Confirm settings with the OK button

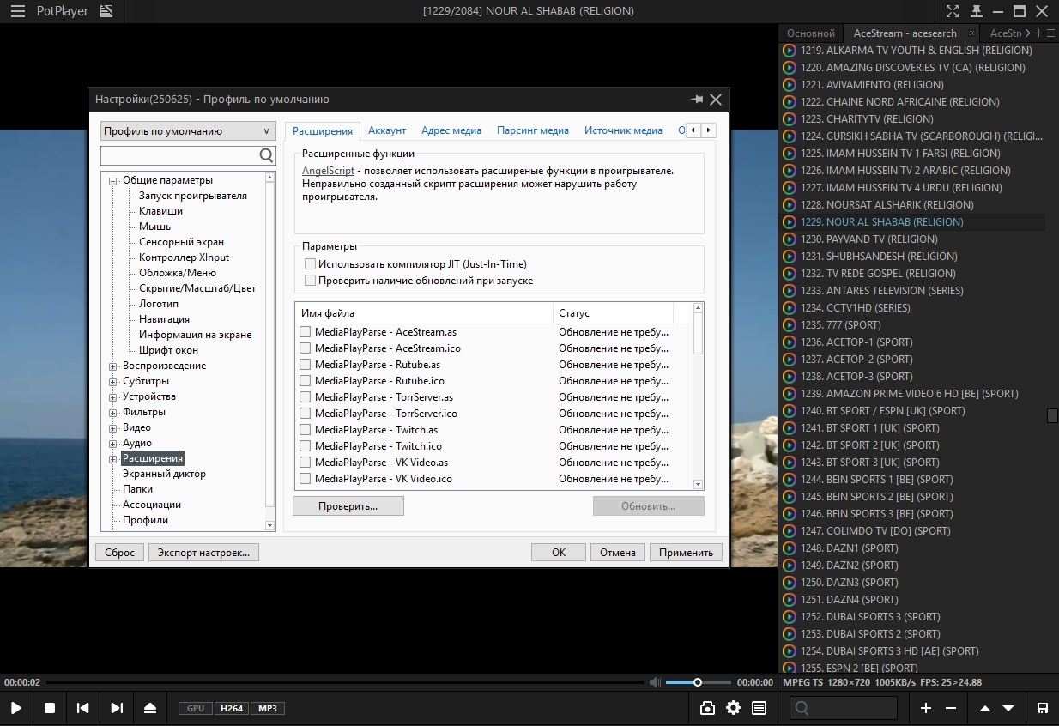tap(559, 553)
